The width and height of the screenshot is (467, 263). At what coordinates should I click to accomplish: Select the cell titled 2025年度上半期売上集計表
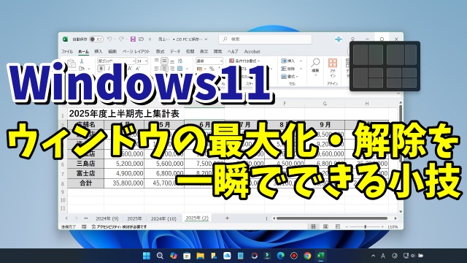[124, 114]
